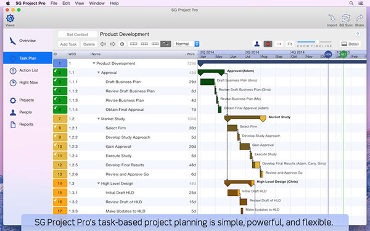Open help question mark icon

click(358, 34)
